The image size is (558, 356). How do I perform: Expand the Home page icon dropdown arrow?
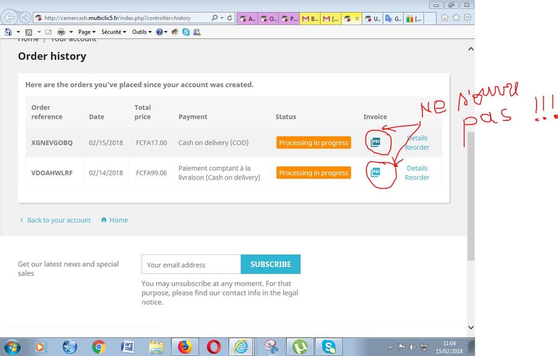click(x=18, y=32)
